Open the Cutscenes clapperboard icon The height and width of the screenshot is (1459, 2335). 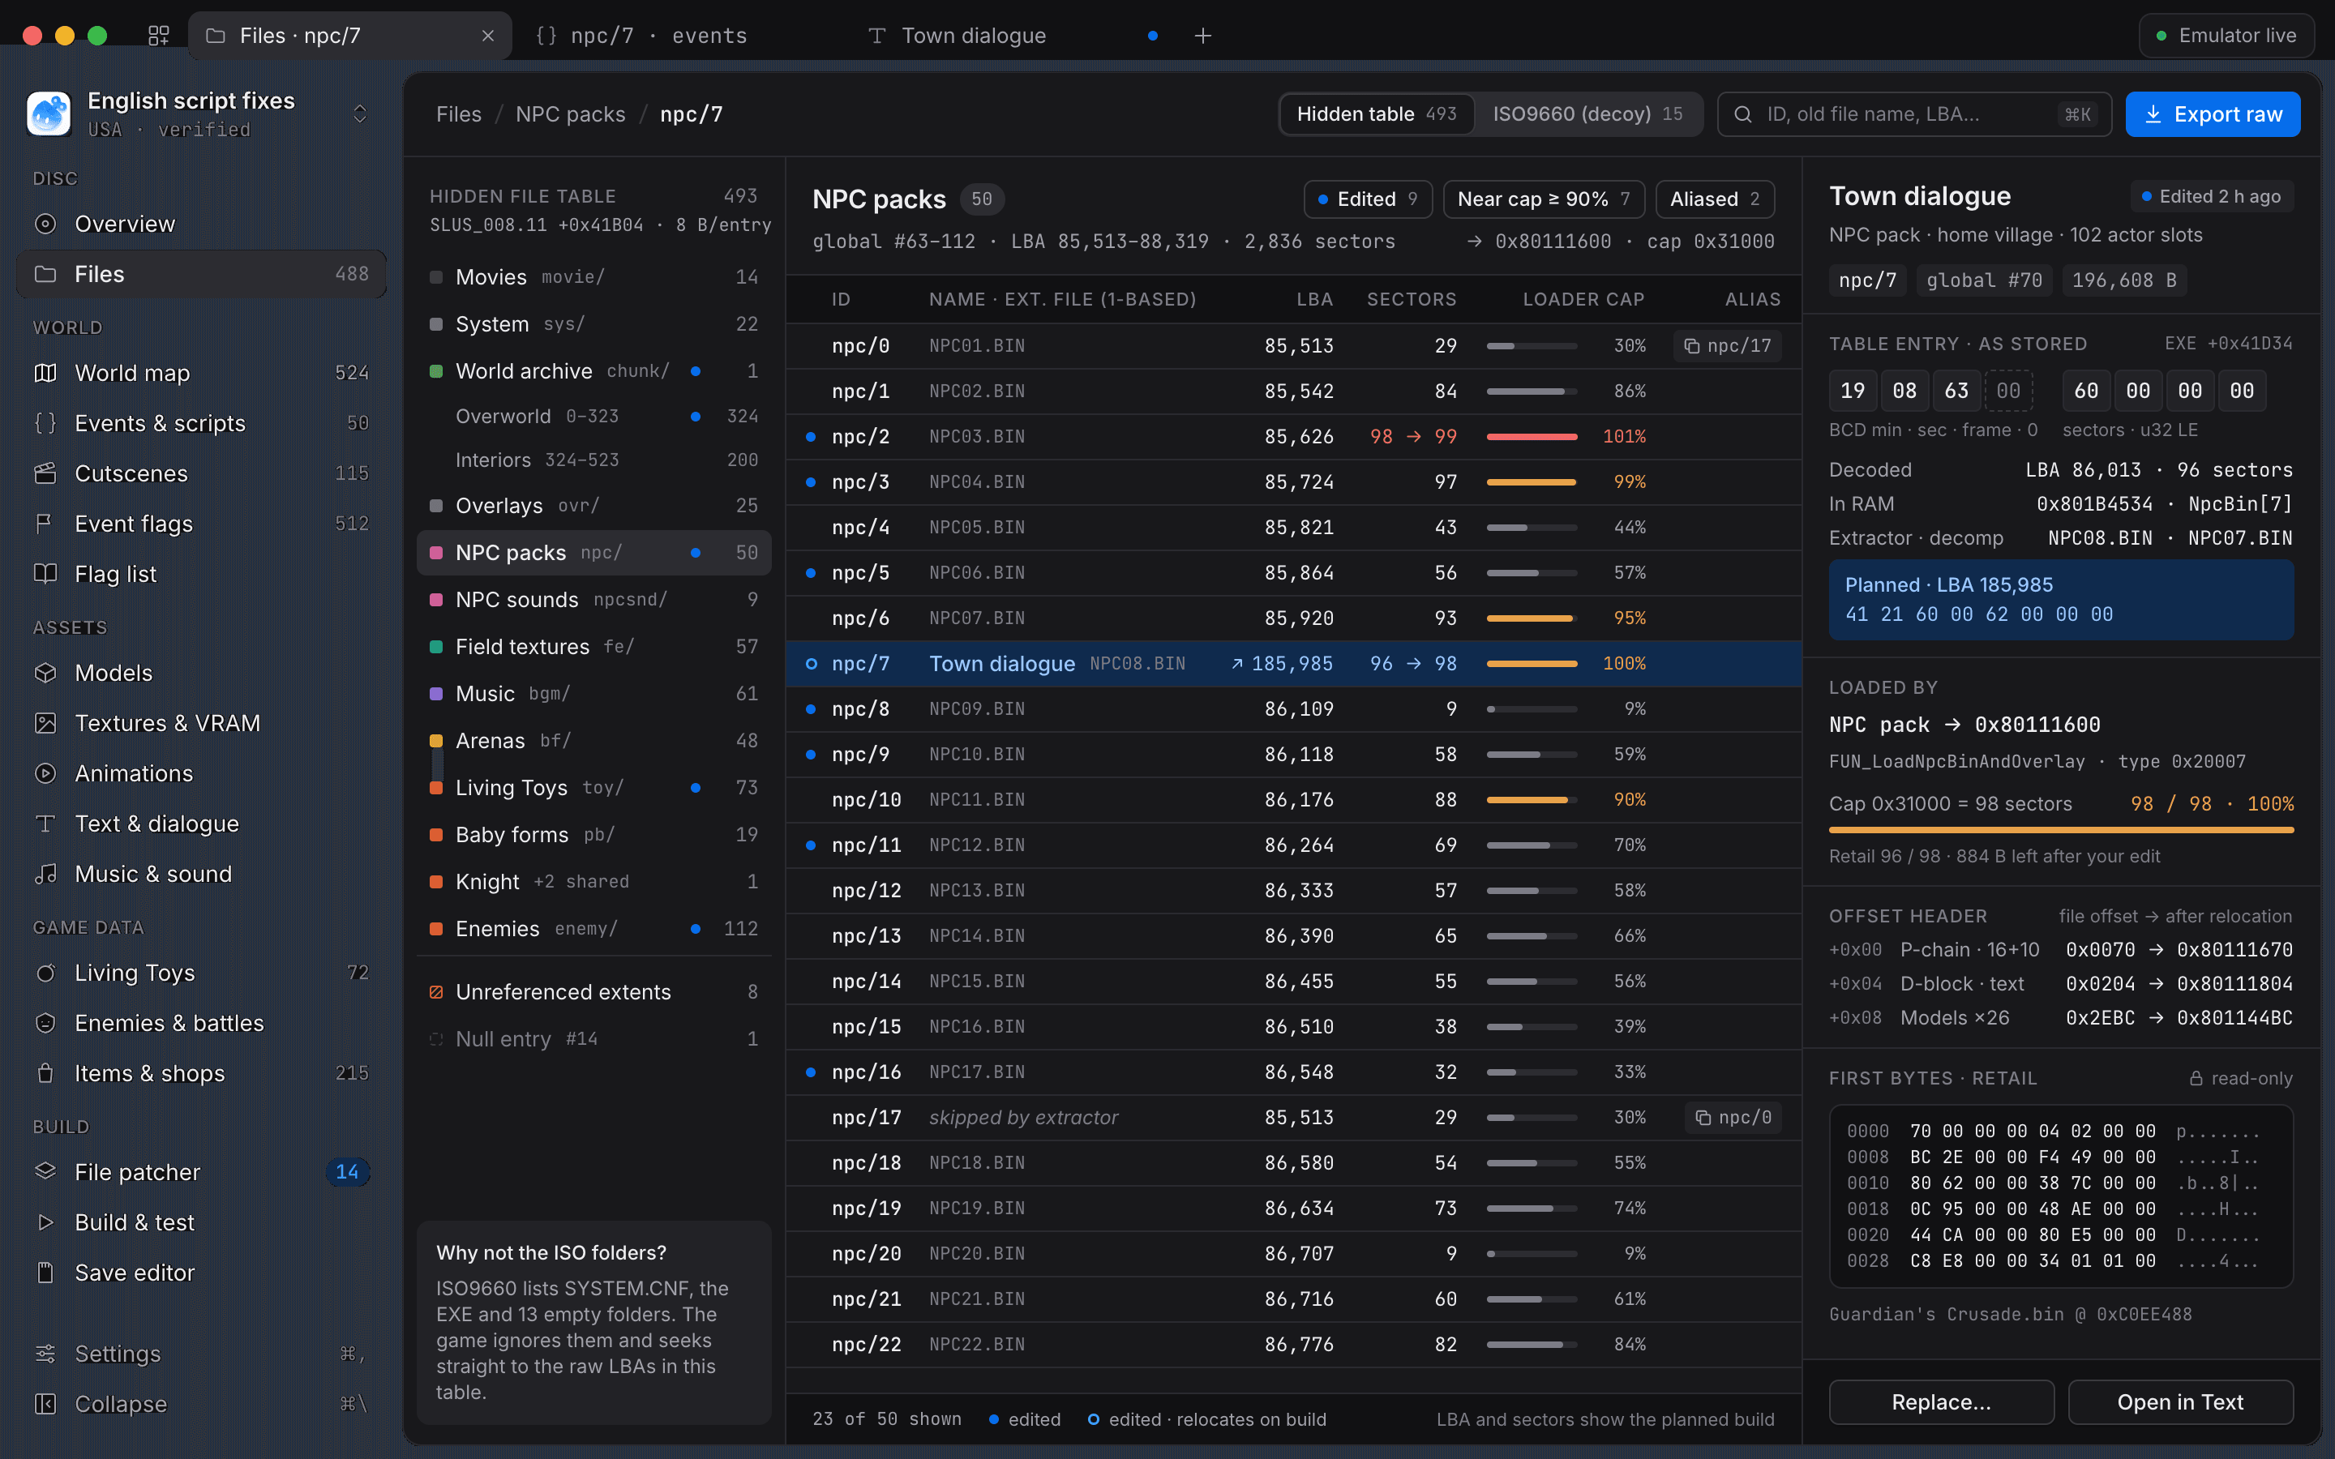pyautogui.click(x=45, y=473)
